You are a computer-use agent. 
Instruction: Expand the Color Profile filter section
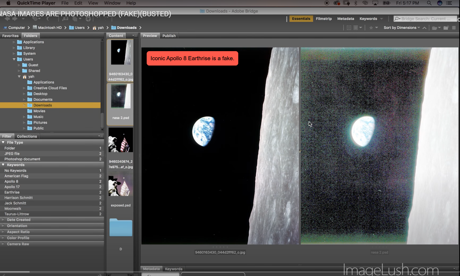pyautogui.click(x=3, y=238)
